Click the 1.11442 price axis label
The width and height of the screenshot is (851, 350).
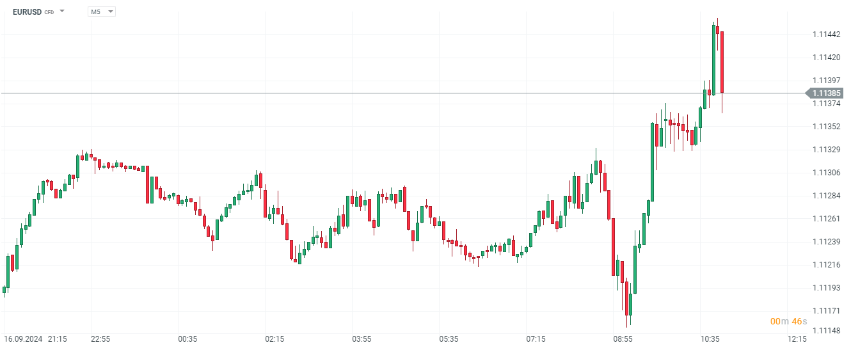point(826,34)
